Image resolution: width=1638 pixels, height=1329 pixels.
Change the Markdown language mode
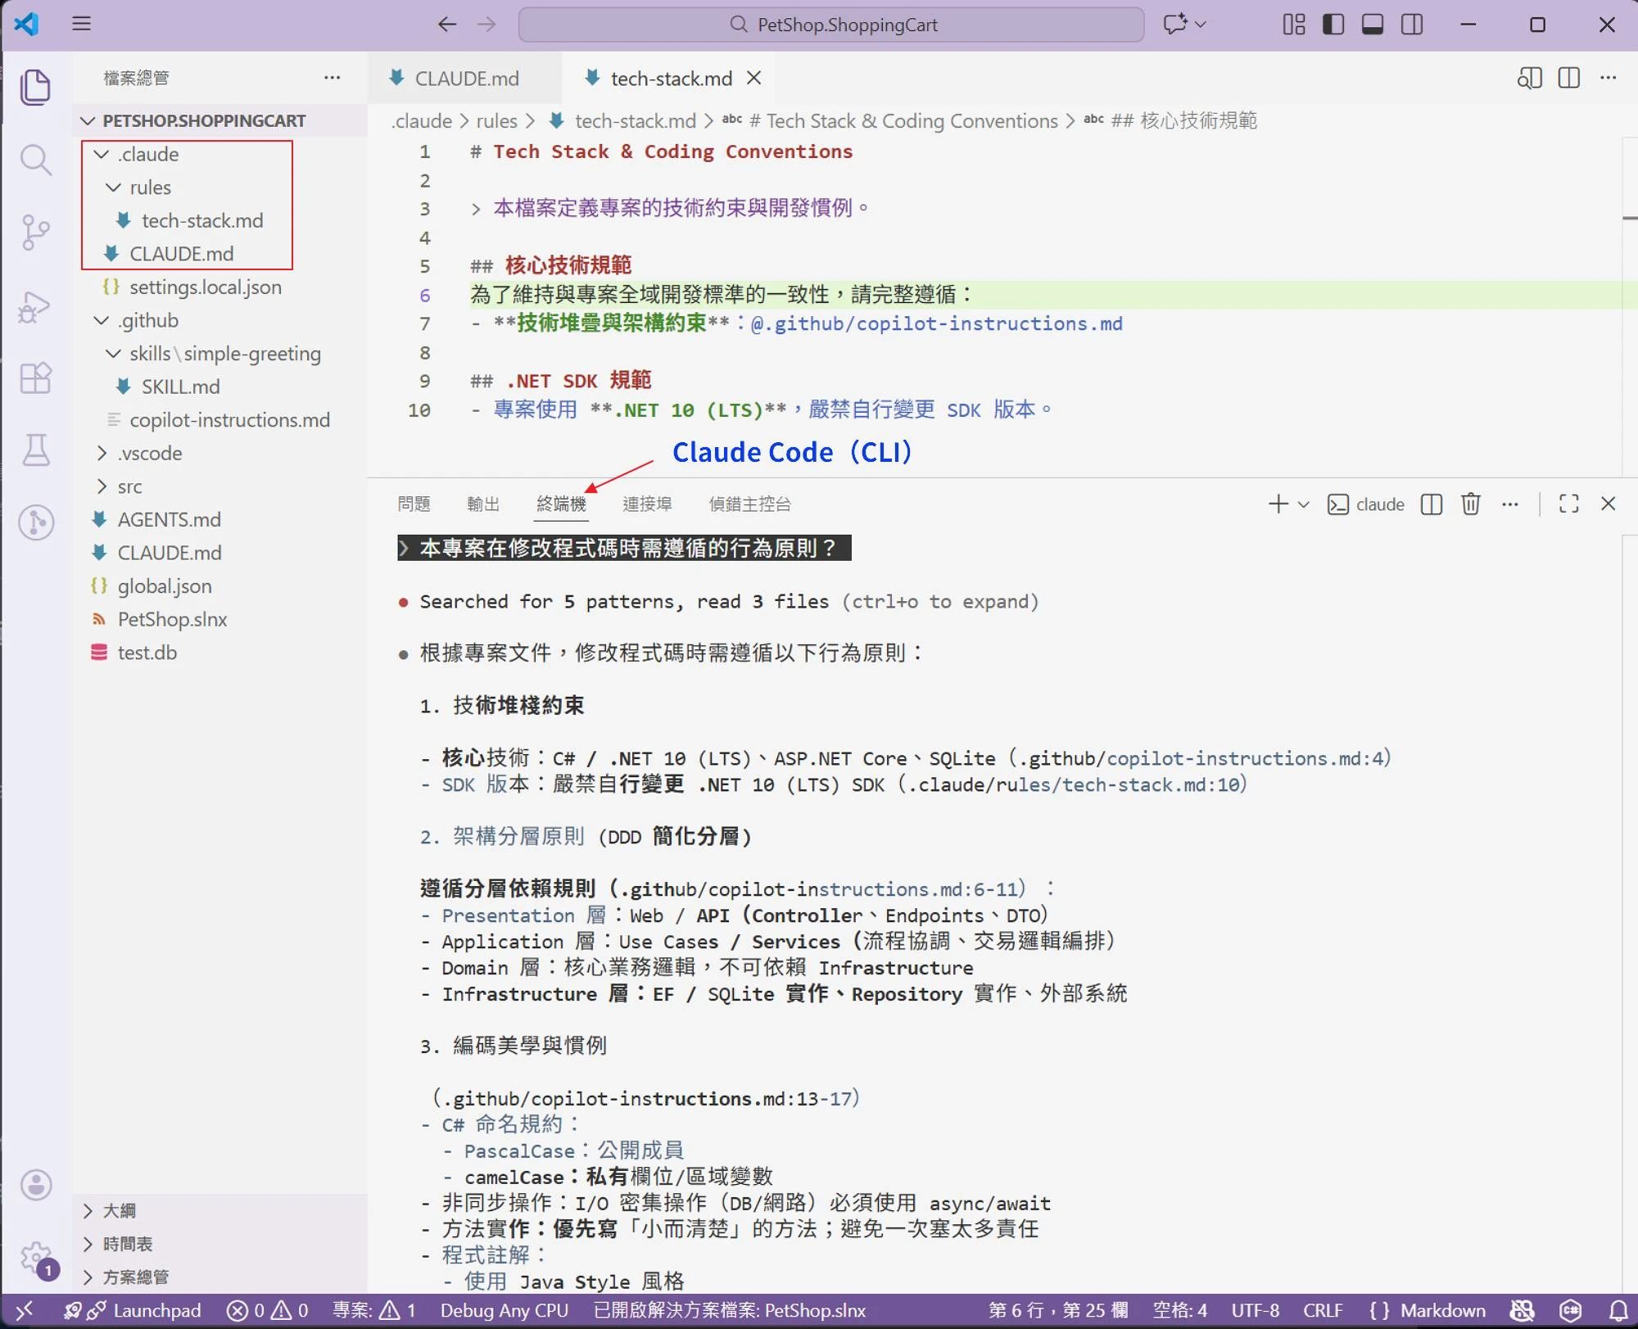point(1441,1310)
